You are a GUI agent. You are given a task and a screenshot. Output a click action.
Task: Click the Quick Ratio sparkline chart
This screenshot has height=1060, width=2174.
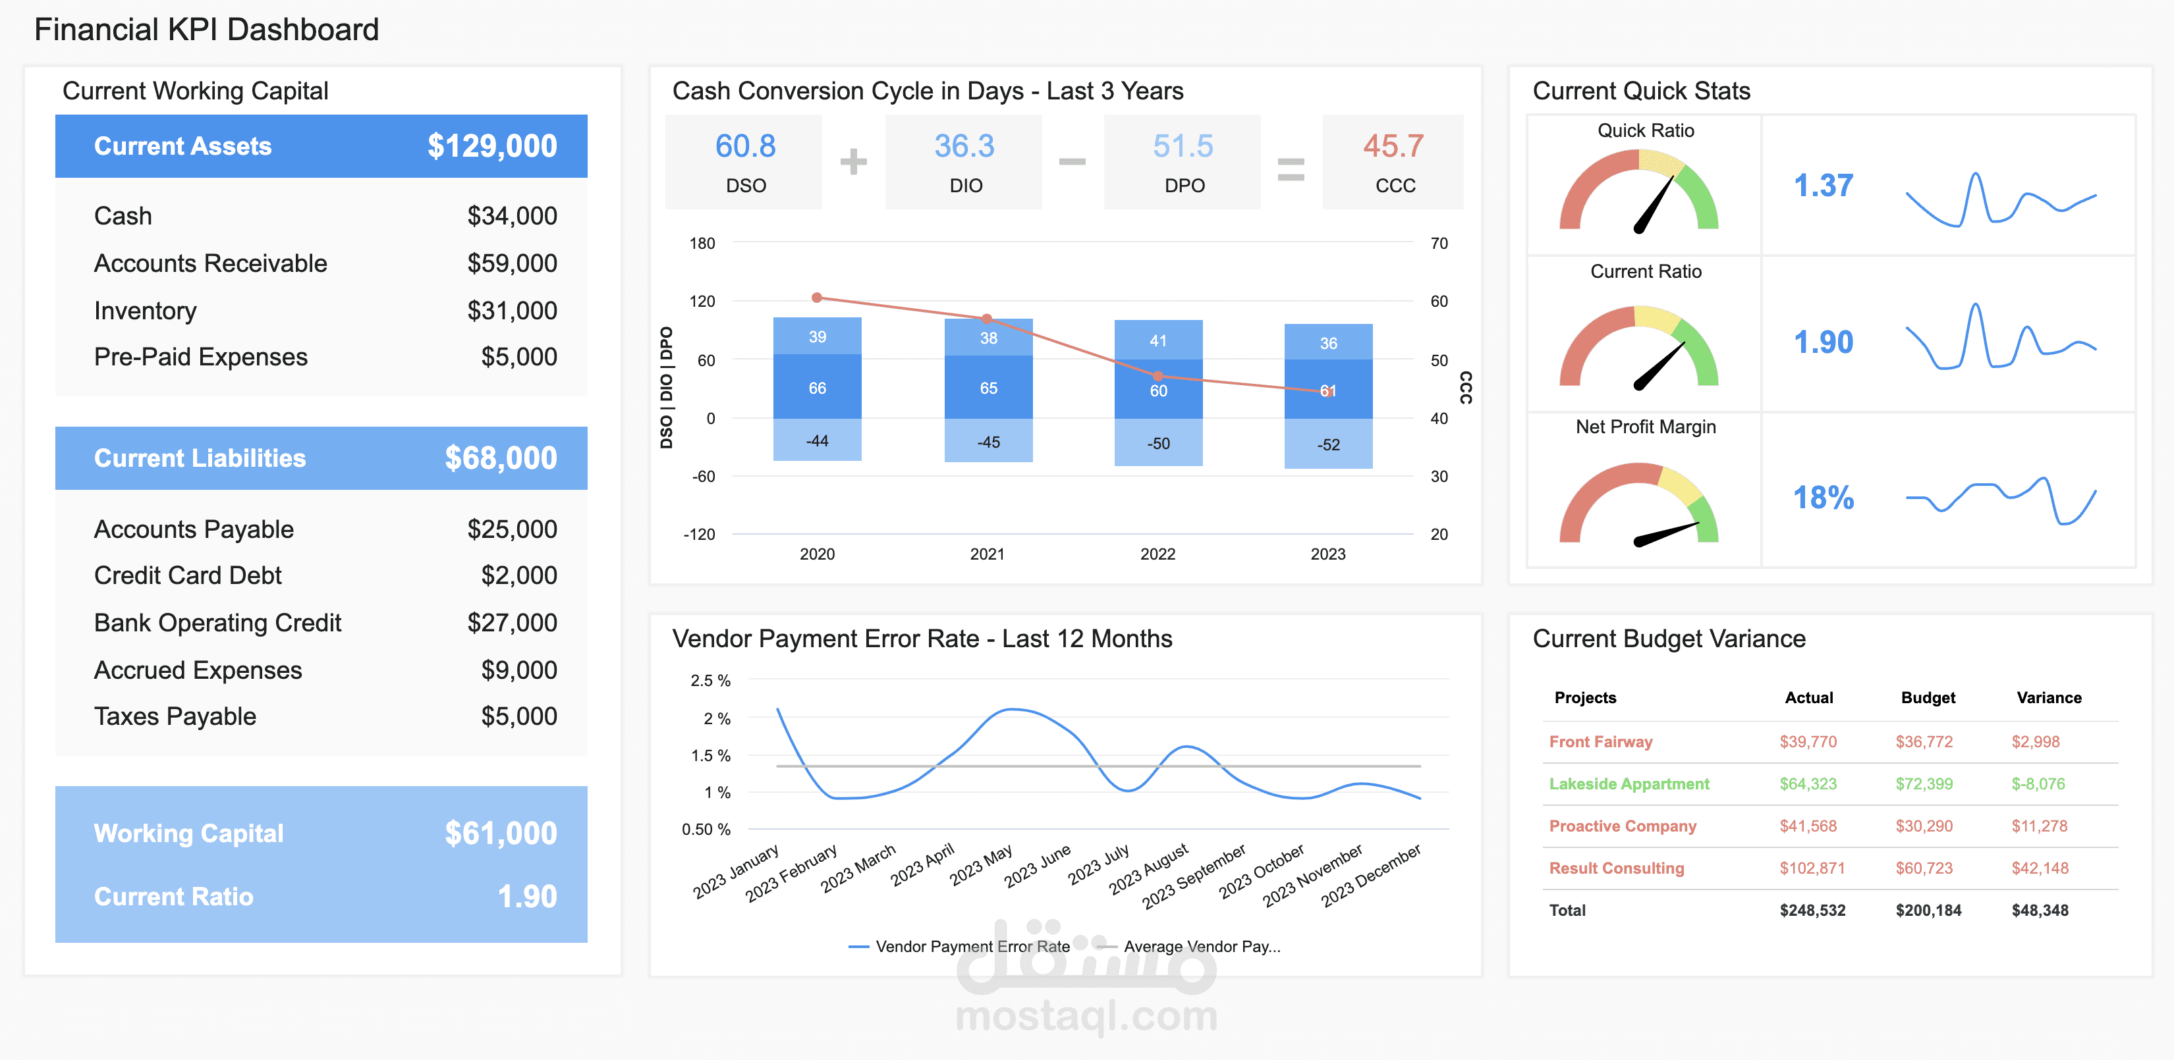click(2000, 200)
